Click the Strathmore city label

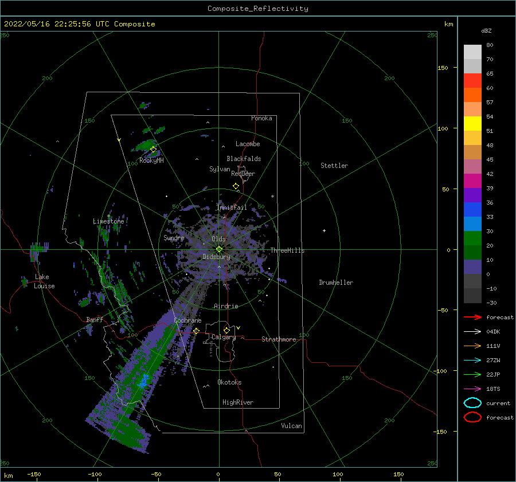[x=279, y=339]
